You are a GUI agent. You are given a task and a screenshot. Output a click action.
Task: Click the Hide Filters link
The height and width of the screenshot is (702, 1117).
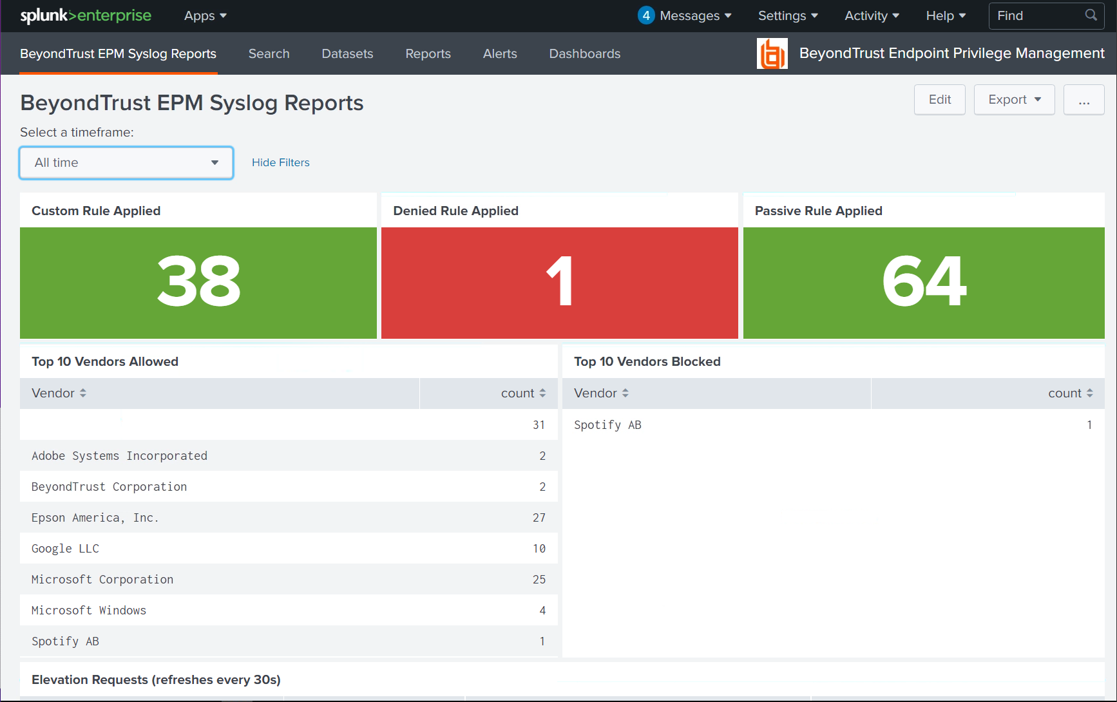click(280, 163)
